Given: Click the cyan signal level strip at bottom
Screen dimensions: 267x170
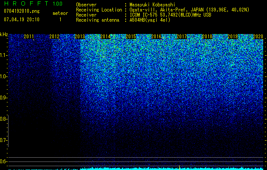Looking at the screenshot, I should [x=136, y=169].
